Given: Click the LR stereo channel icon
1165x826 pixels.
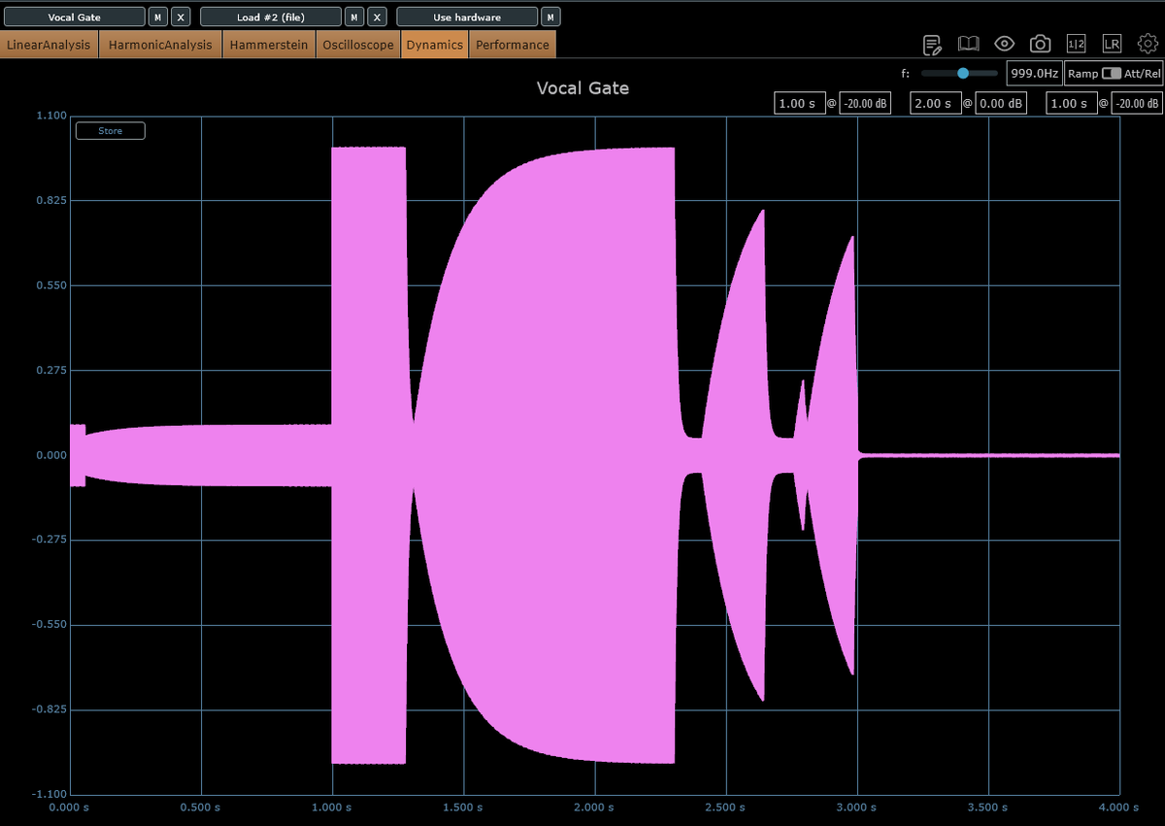Looking at the screenshot, I should click(1113, 44).
